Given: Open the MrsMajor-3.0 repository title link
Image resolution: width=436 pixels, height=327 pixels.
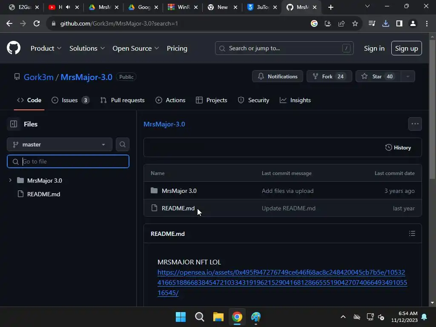Looking at the screenshot, I should (86, 77).
